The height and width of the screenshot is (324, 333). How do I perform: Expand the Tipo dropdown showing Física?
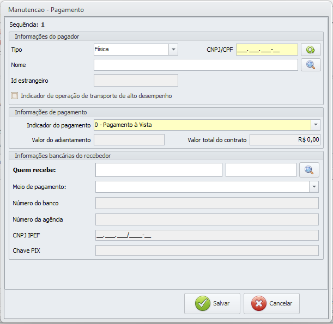[x=173, y=50]
